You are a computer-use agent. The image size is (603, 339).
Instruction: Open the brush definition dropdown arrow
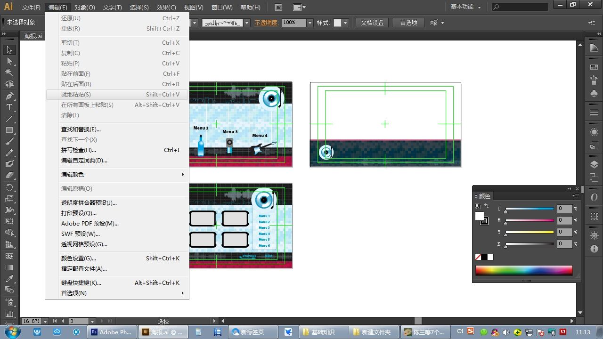246,23
